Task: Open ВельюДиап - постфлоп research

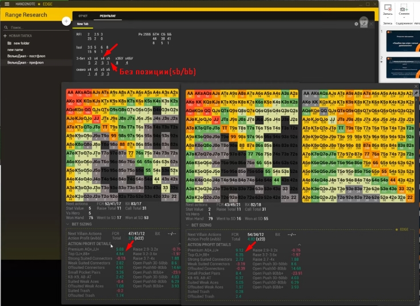Action: (26, 56)
